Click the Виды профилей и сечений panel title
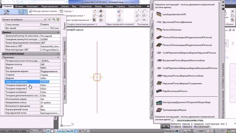This screenshot has width=236, height=133. [120, 24]
